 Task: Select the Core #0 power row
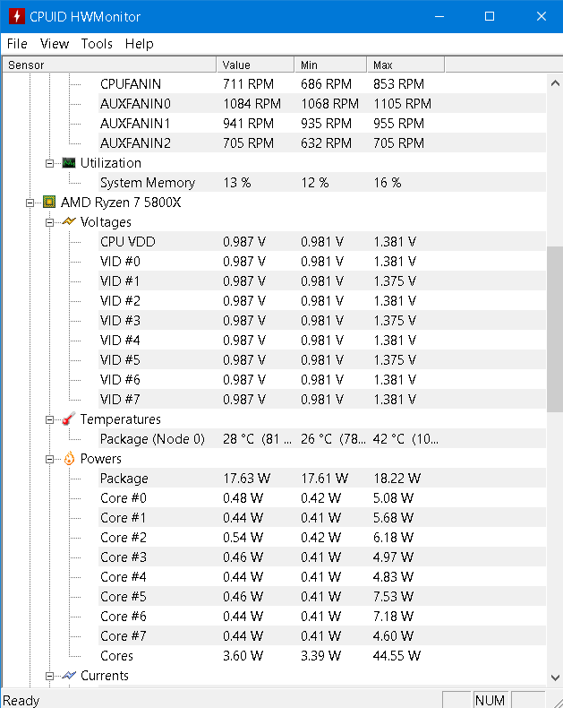point(322,498)
